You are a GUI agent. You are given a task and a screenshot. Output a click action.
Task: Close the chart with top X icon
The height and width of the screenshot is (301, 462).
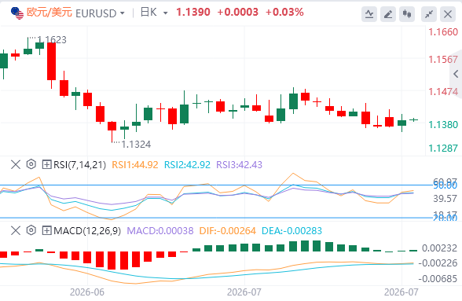pyautogui.click(x=448, y=14)
